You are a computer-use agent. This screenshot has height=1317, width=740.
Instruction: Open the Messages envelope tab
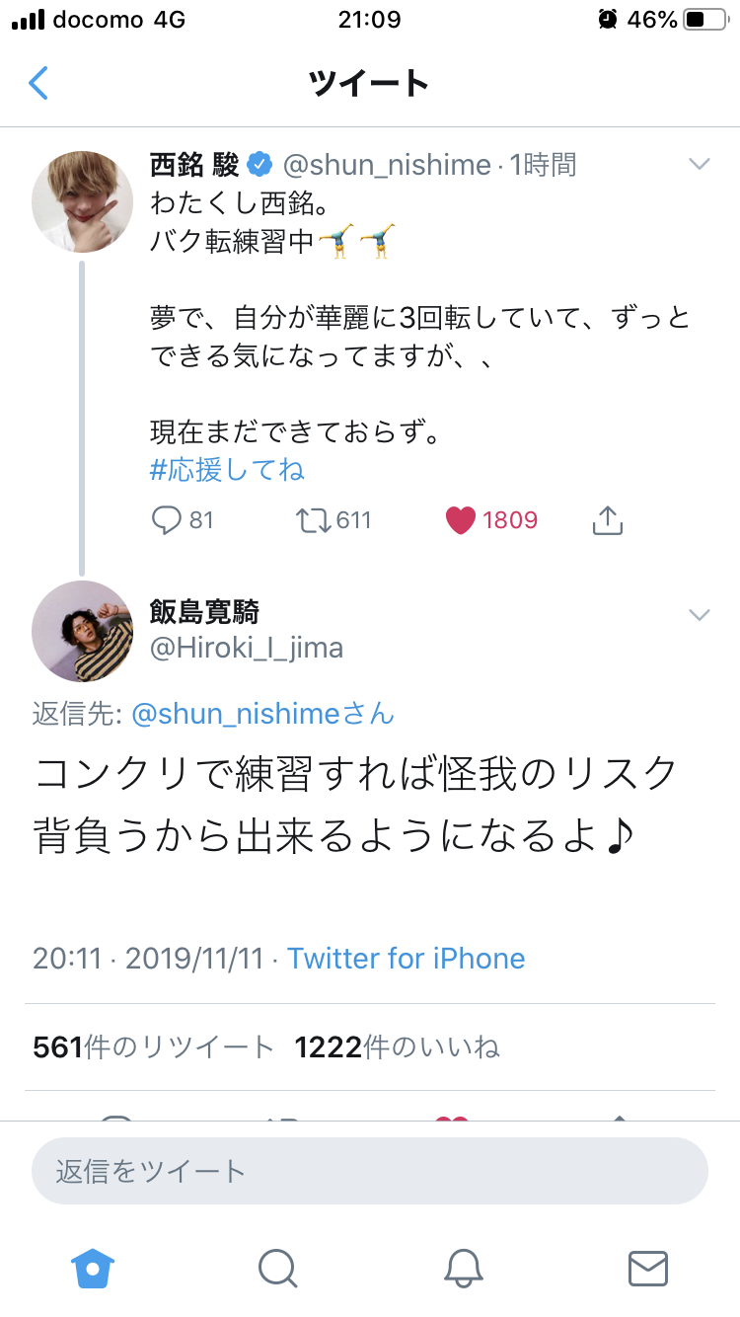[x=647, y=1268]
